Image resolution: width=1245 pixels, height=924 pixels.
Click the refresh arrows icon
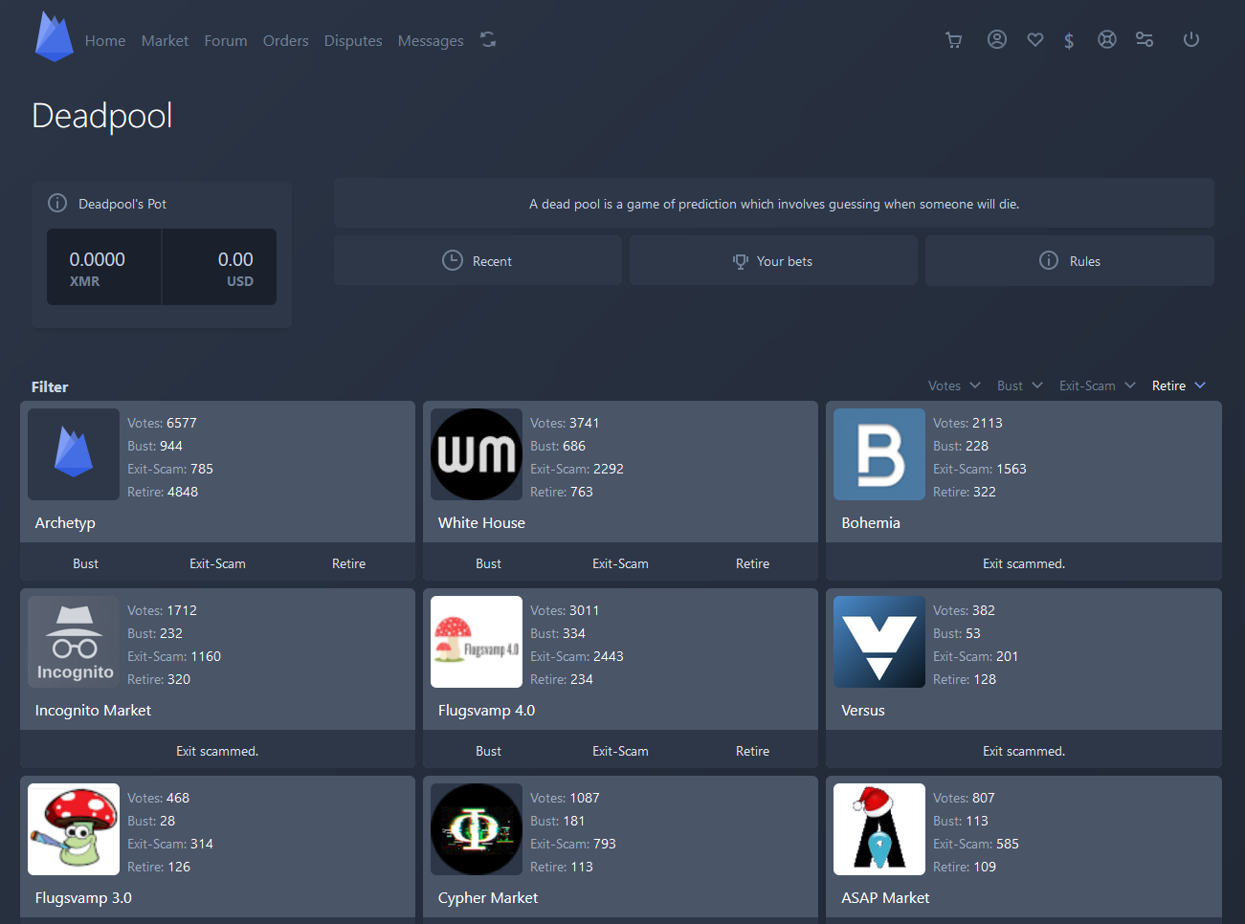point(488,40)
